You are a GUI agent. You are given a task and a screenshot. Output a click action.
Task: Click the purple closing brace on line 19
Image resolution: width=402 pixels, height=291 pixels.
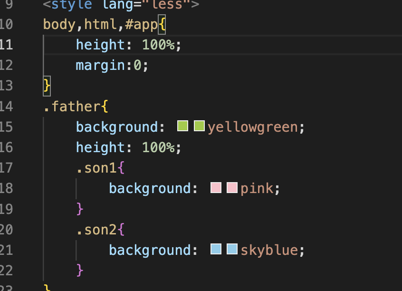click(x=80, y=209)
